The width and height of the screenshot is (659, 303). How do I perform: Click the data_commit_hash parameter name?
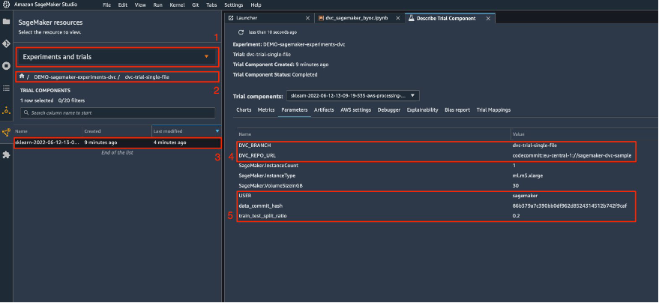[260, 206]
